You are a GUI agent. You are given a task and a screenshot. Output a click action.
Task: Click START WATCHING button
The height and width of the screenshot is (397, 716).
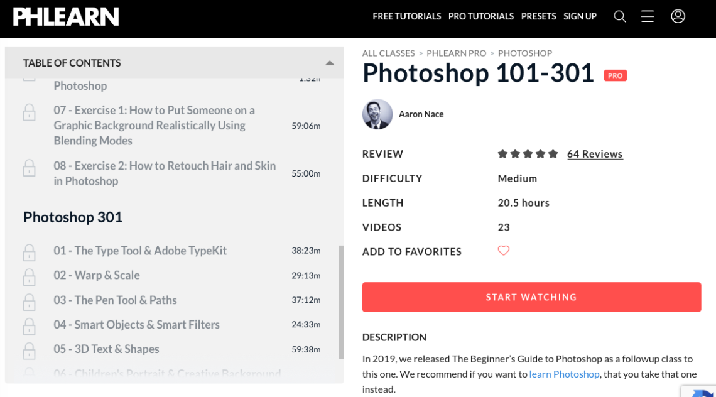coord(531,297)
